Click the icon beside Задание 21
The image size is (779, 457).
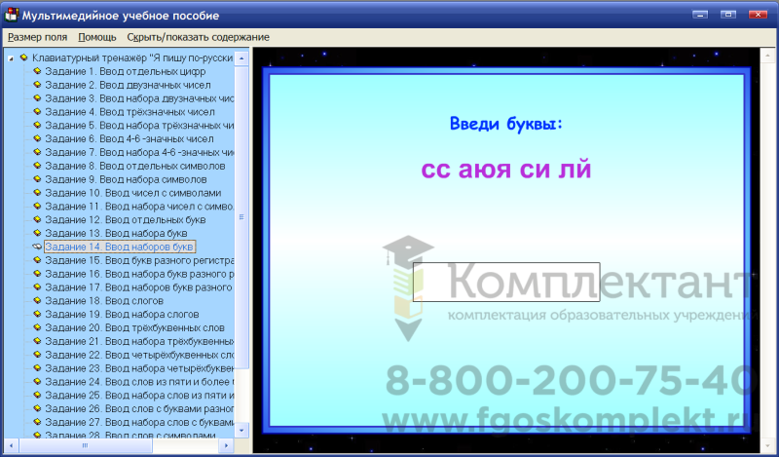(37, 340)
